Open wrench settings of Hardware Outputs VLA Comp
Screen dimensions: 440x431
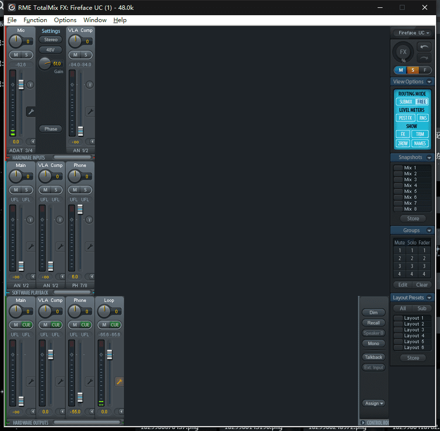60,381
